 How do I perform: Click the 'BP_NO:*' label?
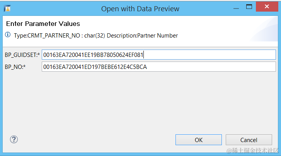pyautogui.click(x=15, y=67)
